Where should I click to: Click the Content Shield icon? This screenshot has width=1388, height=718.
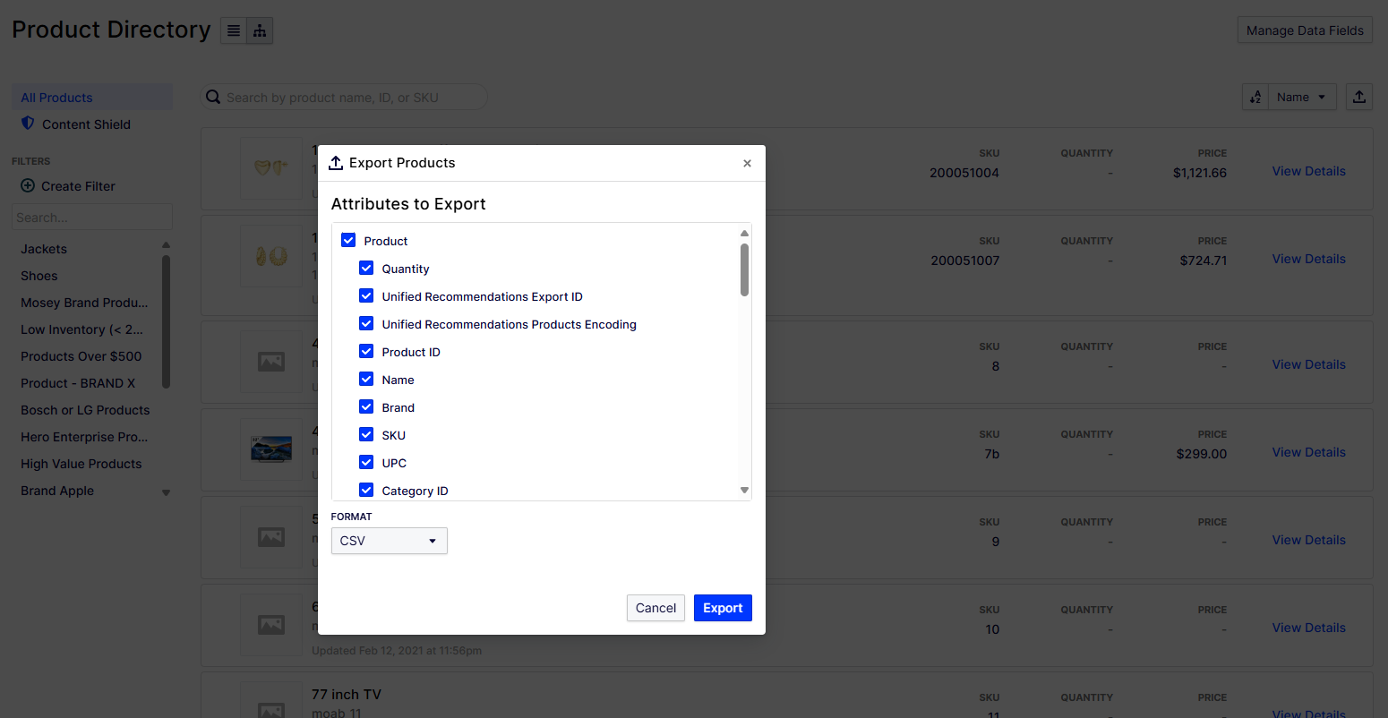click(x=28, y=124)
